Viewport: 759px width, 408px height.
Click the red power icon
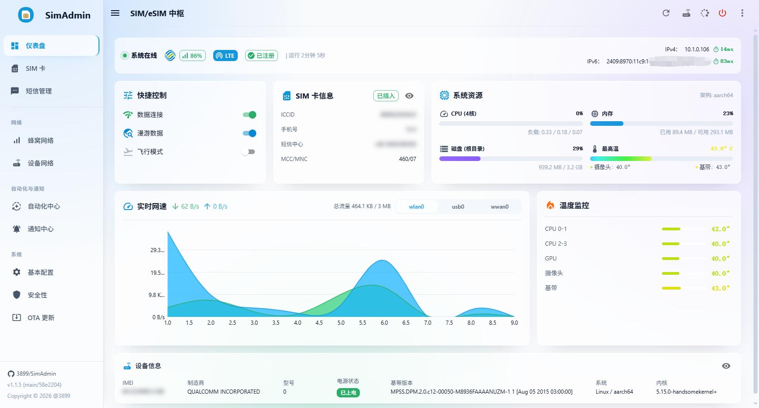coord(722,13)
